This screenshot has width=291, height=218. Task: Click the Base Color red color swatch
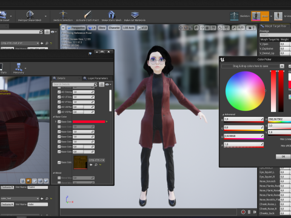(89, 122)
